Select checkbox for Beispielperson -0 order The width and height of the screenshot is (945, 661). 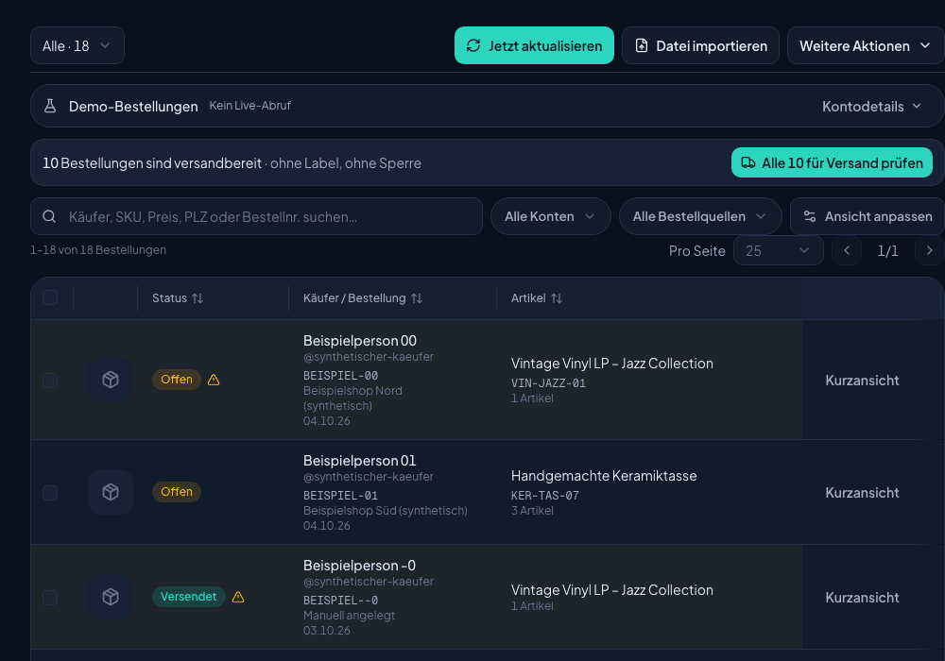(50, 597)
